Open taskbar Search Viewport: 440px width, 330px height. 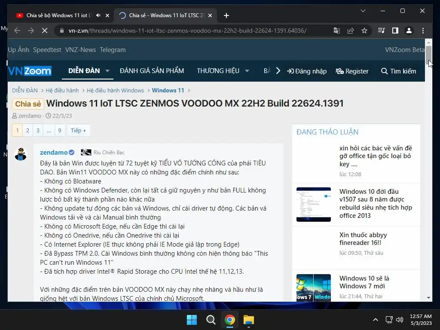[211, 320]
